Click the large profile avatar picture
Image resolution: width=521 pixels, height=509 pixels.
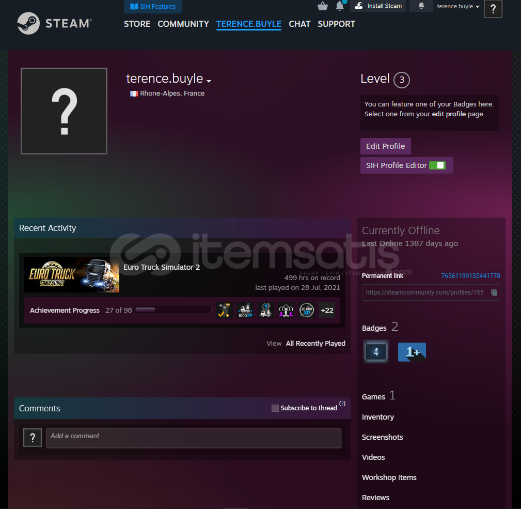64,111
